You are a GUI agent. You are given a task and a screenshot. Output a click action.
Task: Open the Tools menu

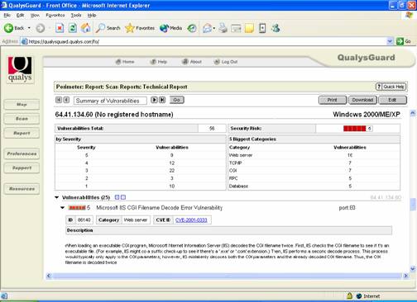(76, 15)
